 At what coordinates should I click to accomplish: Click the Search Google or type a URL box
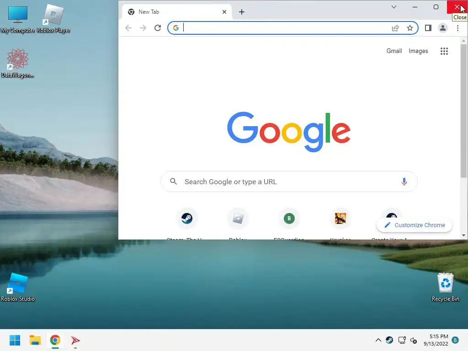pyautogui.click(x=289, y=181)
